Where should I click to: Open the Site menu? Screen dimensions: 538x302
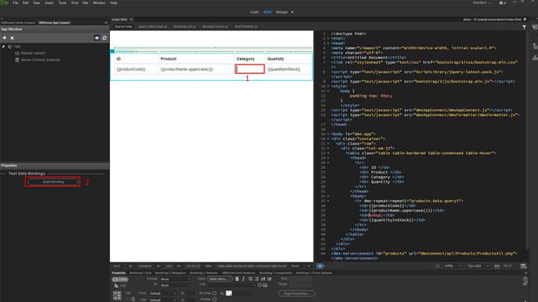coord(85,3)
